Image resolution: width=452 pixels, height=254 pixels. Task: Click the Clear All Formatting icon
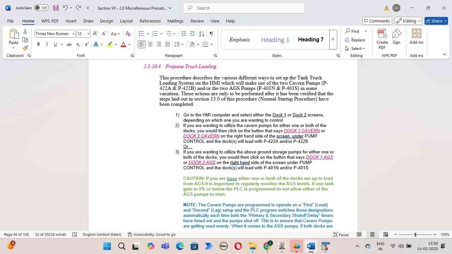(x=128, y=34)
